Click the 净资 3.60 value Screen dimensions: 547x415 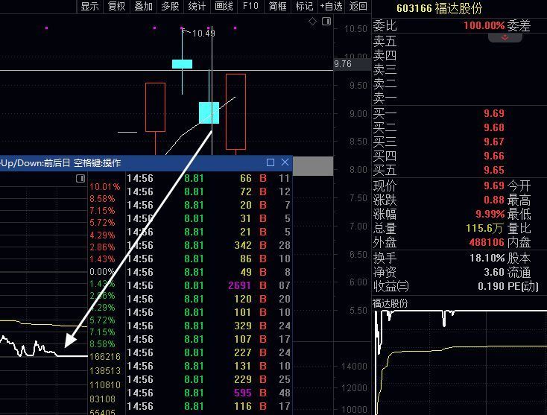[494, 272]
